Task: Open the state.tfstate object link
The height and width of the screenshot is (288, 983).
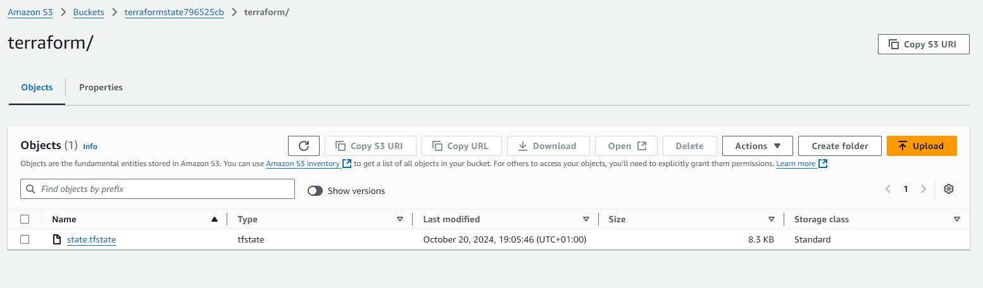Action: (x=92, y=239)
